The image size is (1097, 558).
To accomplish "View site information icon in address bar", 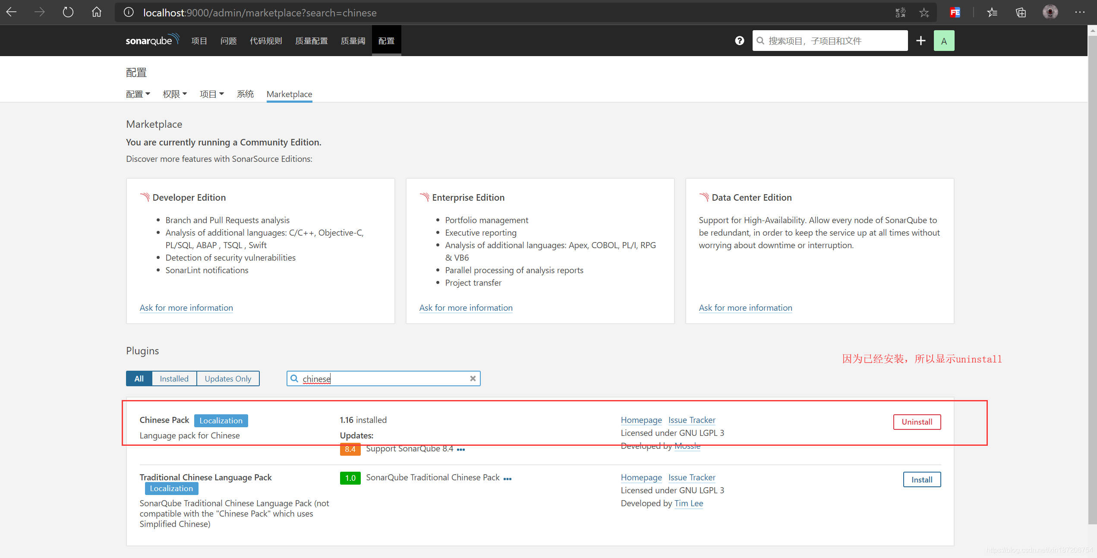I will [129, 13].
